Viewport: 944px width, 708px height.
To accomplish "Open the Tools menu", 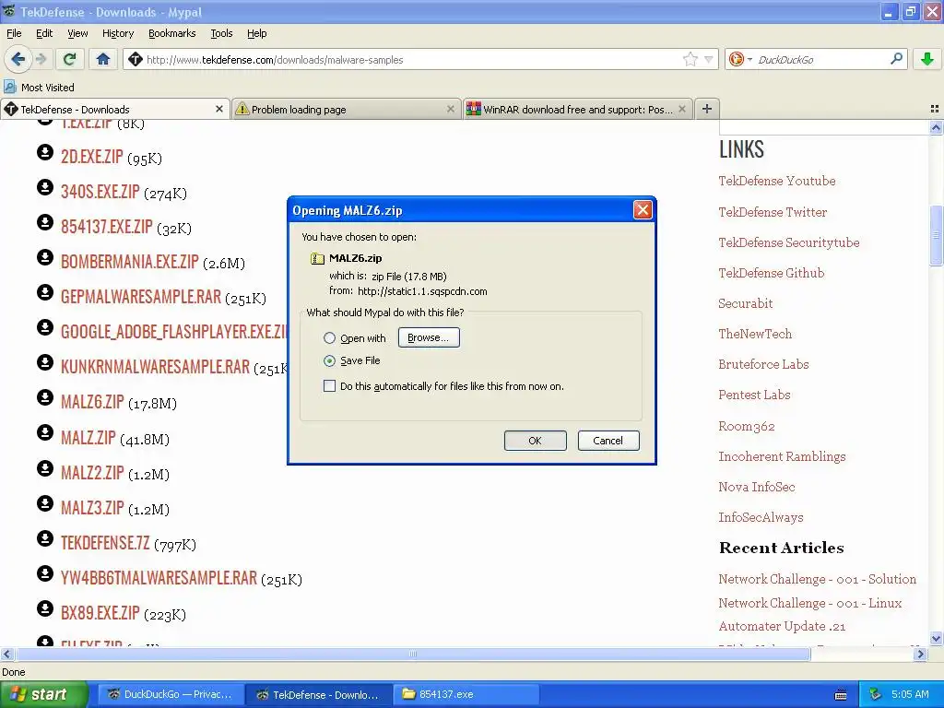I will click(221, 33).
